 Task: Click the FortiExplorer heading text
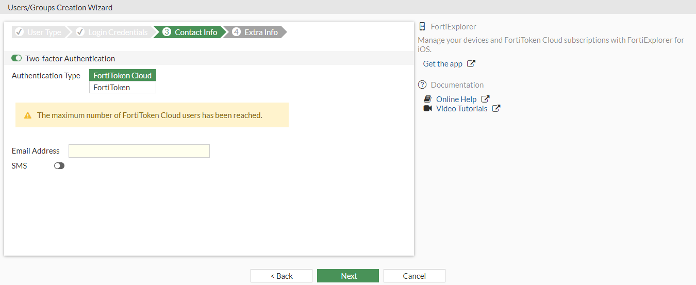pos(454,27)
